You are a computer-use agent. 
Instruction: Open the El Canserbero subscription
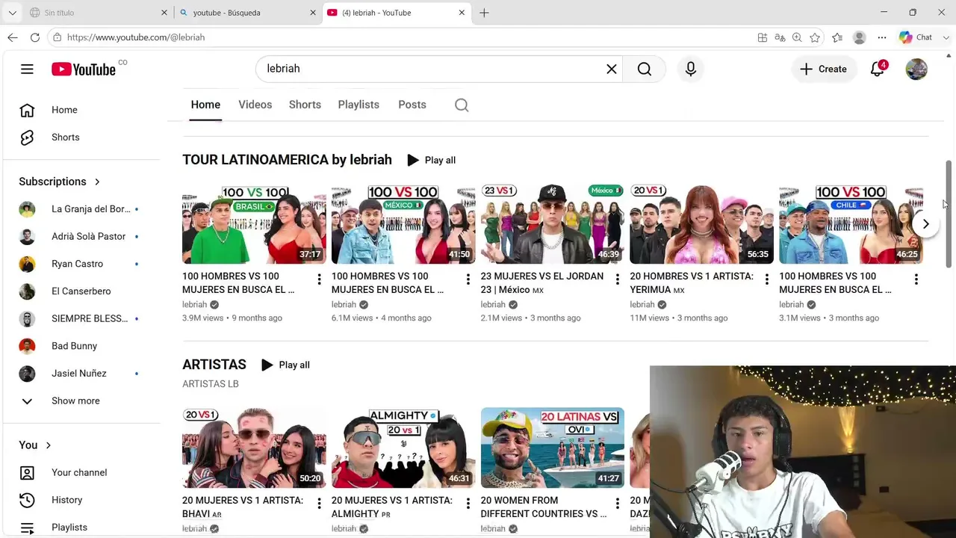[82, 291]
